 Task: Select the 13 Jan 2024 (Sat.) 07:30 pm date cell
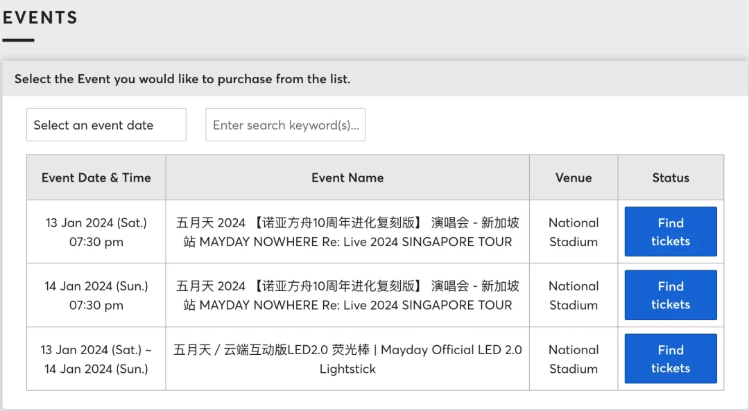[96, 232]
